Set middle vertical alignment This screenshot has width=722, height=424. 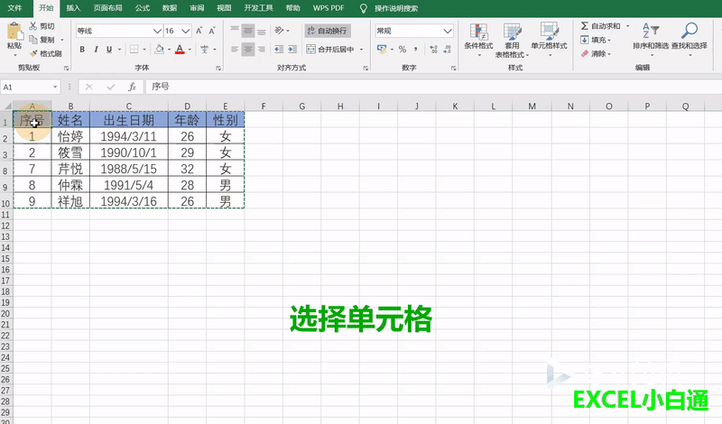pos(248,31)
